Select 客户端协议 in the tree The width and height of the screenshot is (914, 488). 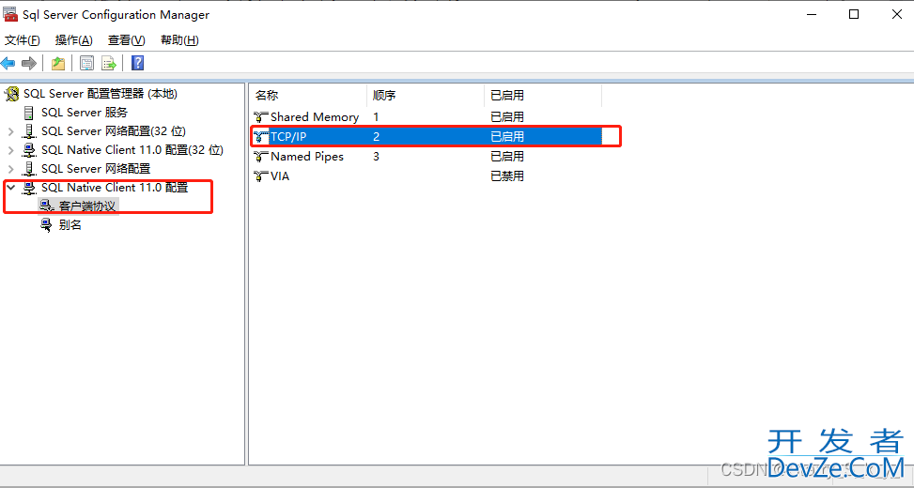point(86,206)
